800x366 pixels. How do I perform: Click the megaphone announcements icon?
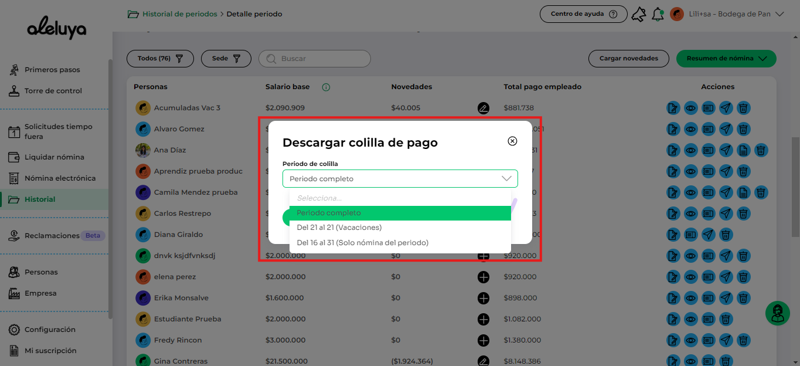[x=638, y=14]
